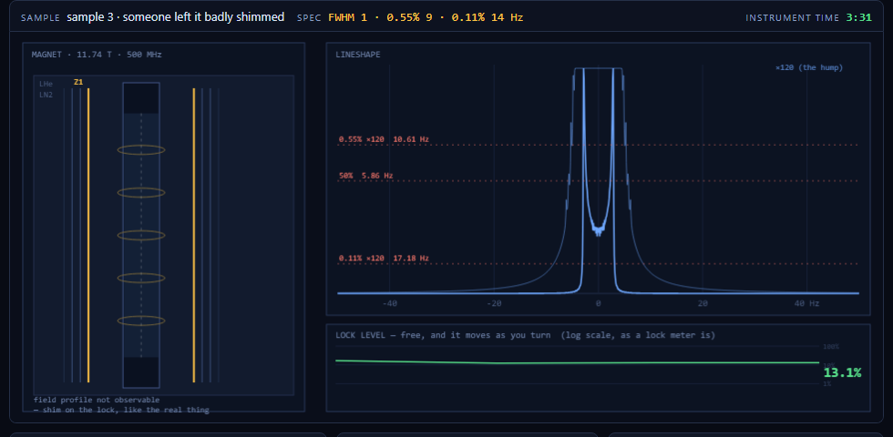The height and width of the screenshot is (437, 893).
Task: Click the '50% 5.86 Hz' half-height marker
Action: 365,176
